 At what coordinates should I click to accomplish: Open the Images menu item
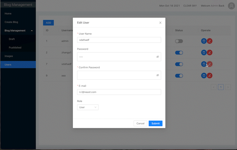pos(9,56)
